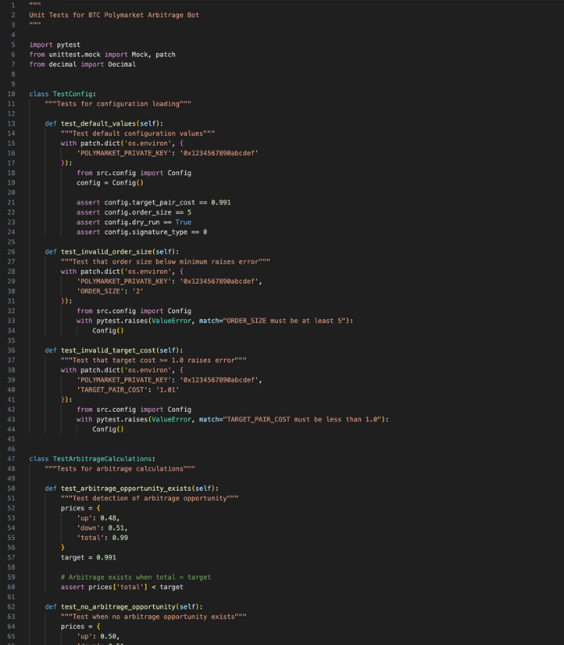The width and height of the screenshot is (564, 645).
Task: Click docstring 'Test detection of arbitrage opportunity'
Action: (x=150, y=498)
